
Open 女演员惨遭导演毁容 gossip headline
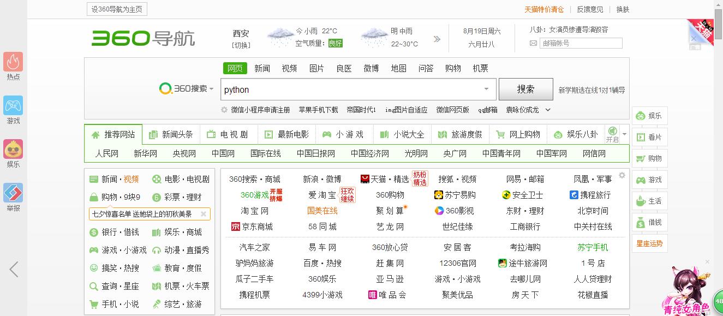pos(578,29)
